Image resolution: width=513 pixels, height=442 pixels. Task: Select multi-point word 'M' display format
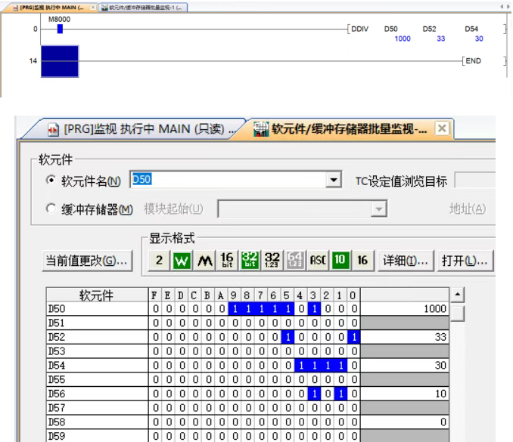click(x=204, y=261)
